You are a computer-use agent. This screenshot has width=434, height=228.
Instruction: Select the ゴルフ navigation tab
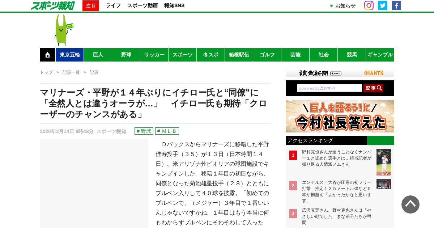point(267,55)
